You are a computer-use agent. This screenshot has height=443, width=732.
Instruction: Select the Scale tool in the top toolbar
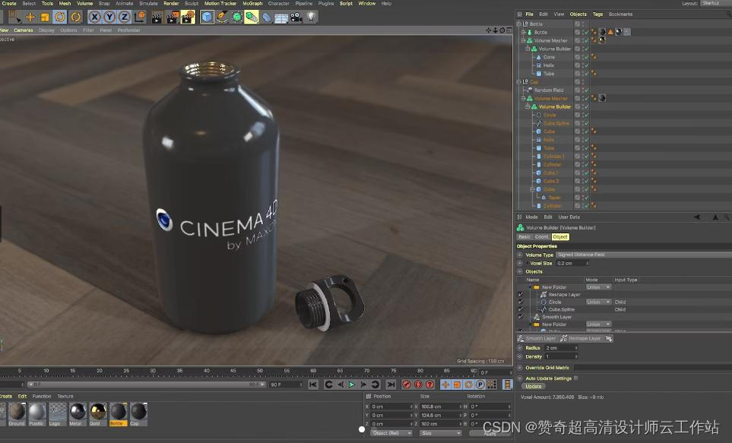click(45, 17)
